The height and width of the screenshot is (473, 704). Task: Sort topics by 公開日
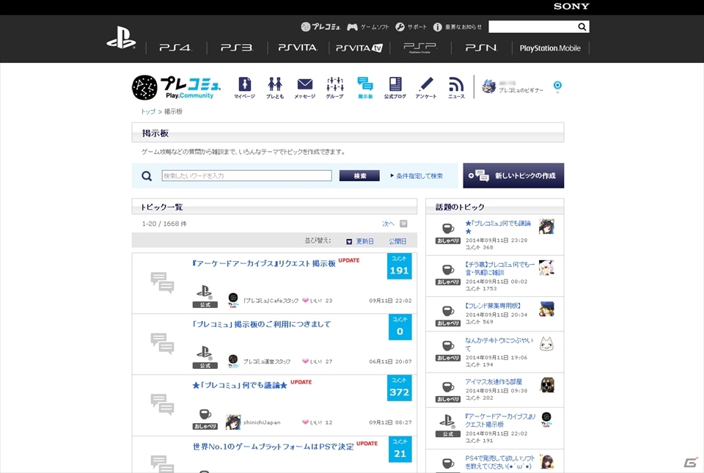pos(397,241)
